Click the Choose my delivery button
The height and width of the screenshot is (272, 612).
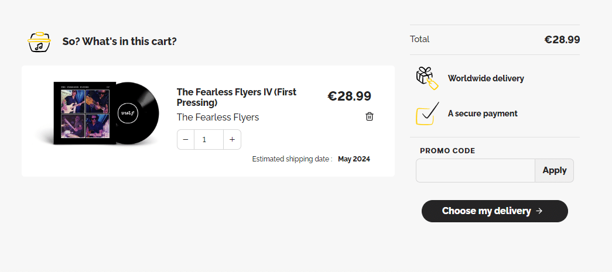tap(494, 211)
